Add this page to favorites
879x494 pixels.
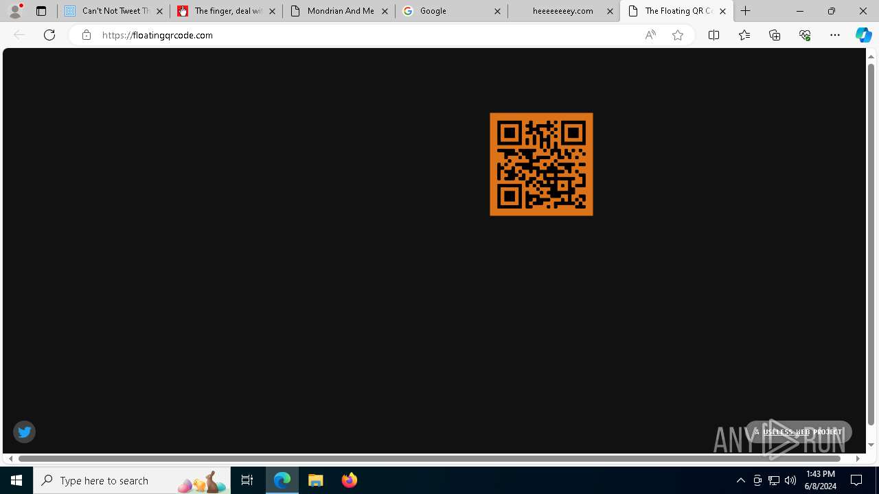[678, 35]
